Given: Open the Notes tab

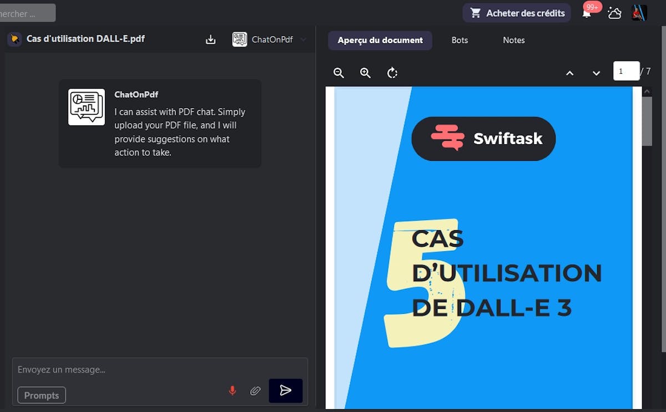Looking at the screenshot, I should click(513, 40).
